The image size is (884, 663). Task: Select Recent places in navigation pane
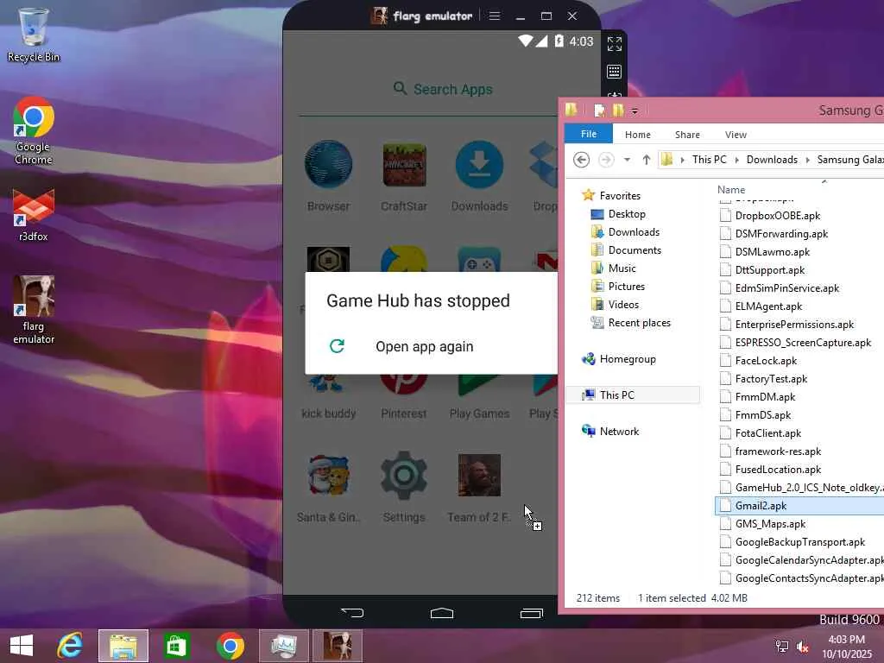pyautogui.click(x=631, y=323)
